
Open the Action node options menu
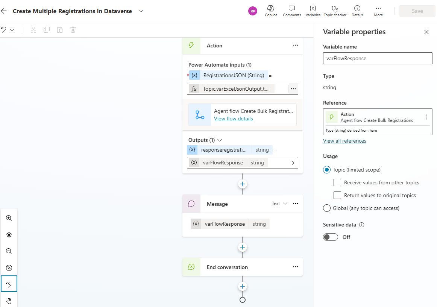295,46
